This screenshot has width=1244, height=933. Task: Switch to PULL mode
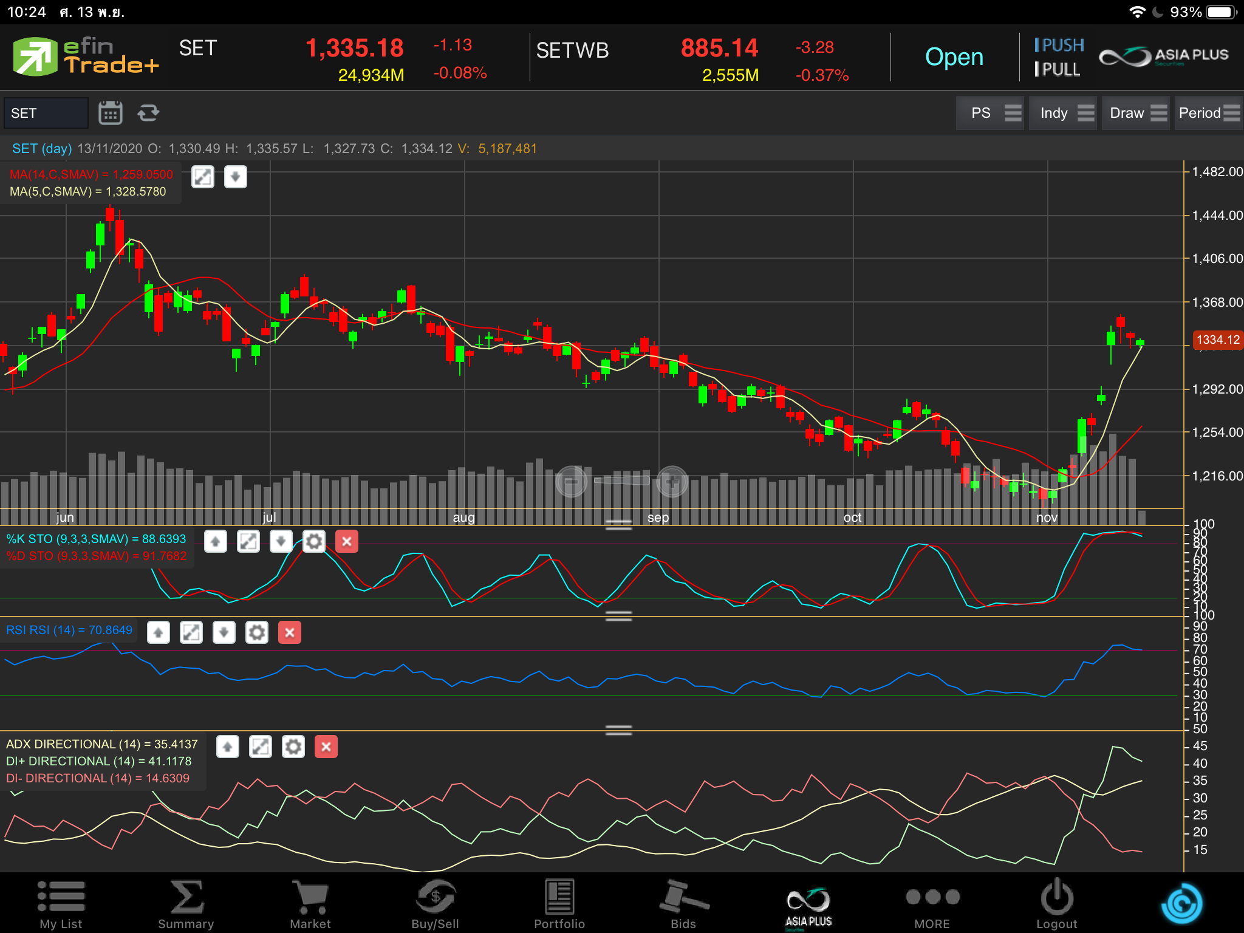click(1058, 70)
